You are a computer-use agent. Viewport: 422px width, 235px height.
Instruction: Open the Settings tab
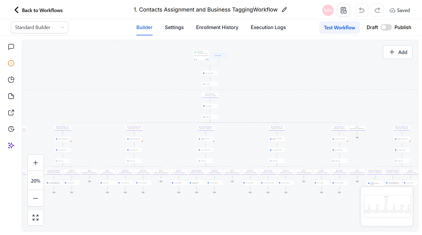pyautogui.click(x=174, y=27)
